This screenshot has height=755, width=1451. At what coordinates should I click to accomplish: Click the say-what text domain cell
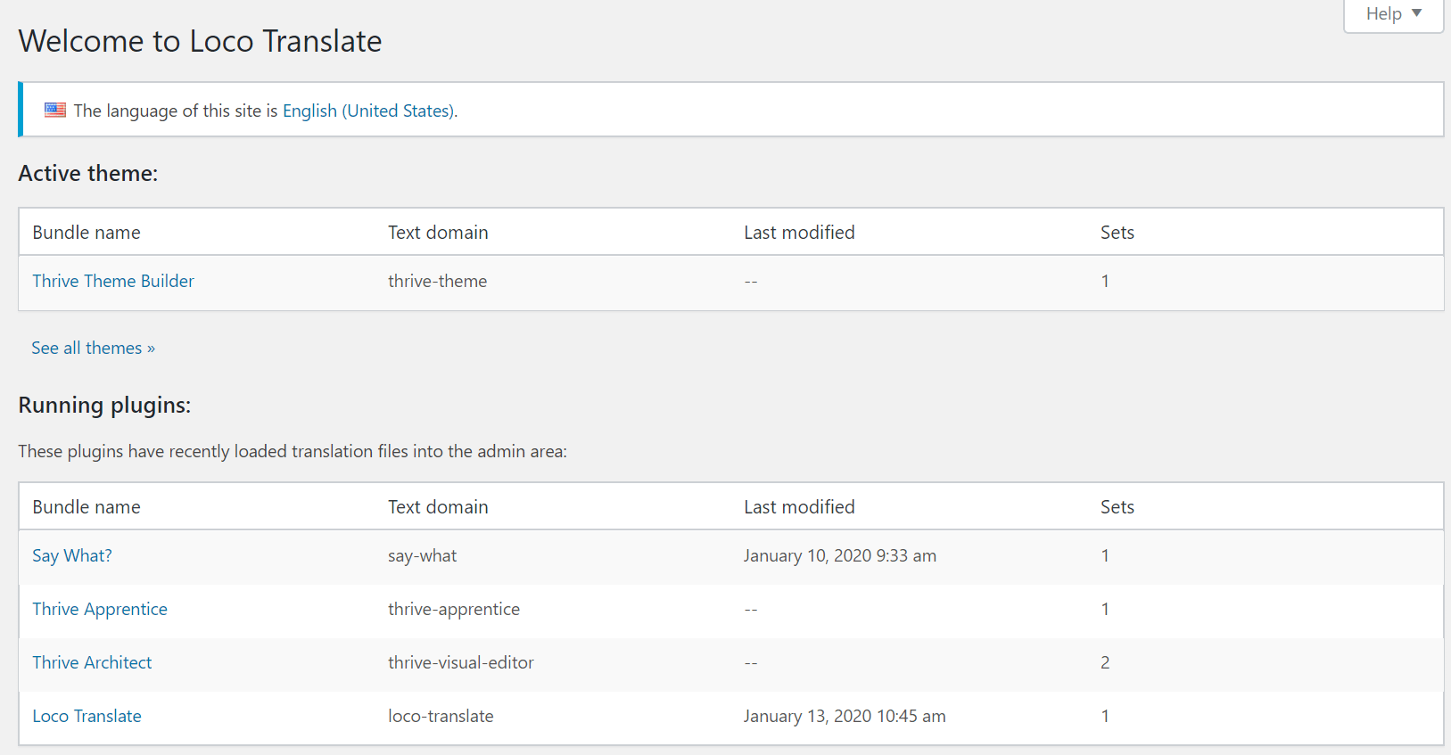coord(422,555)
